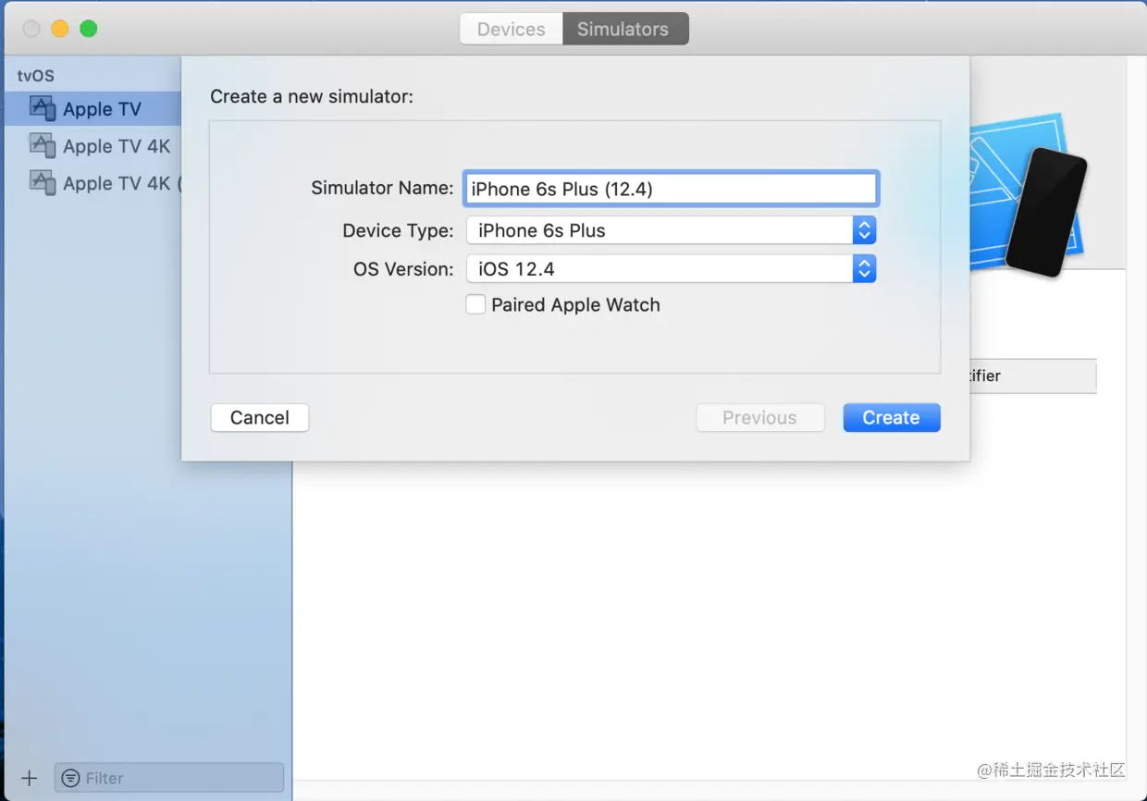The width and height of the screenshot is (1147, 801).
Task: Click the OS Version label
Action: point(403,269)
